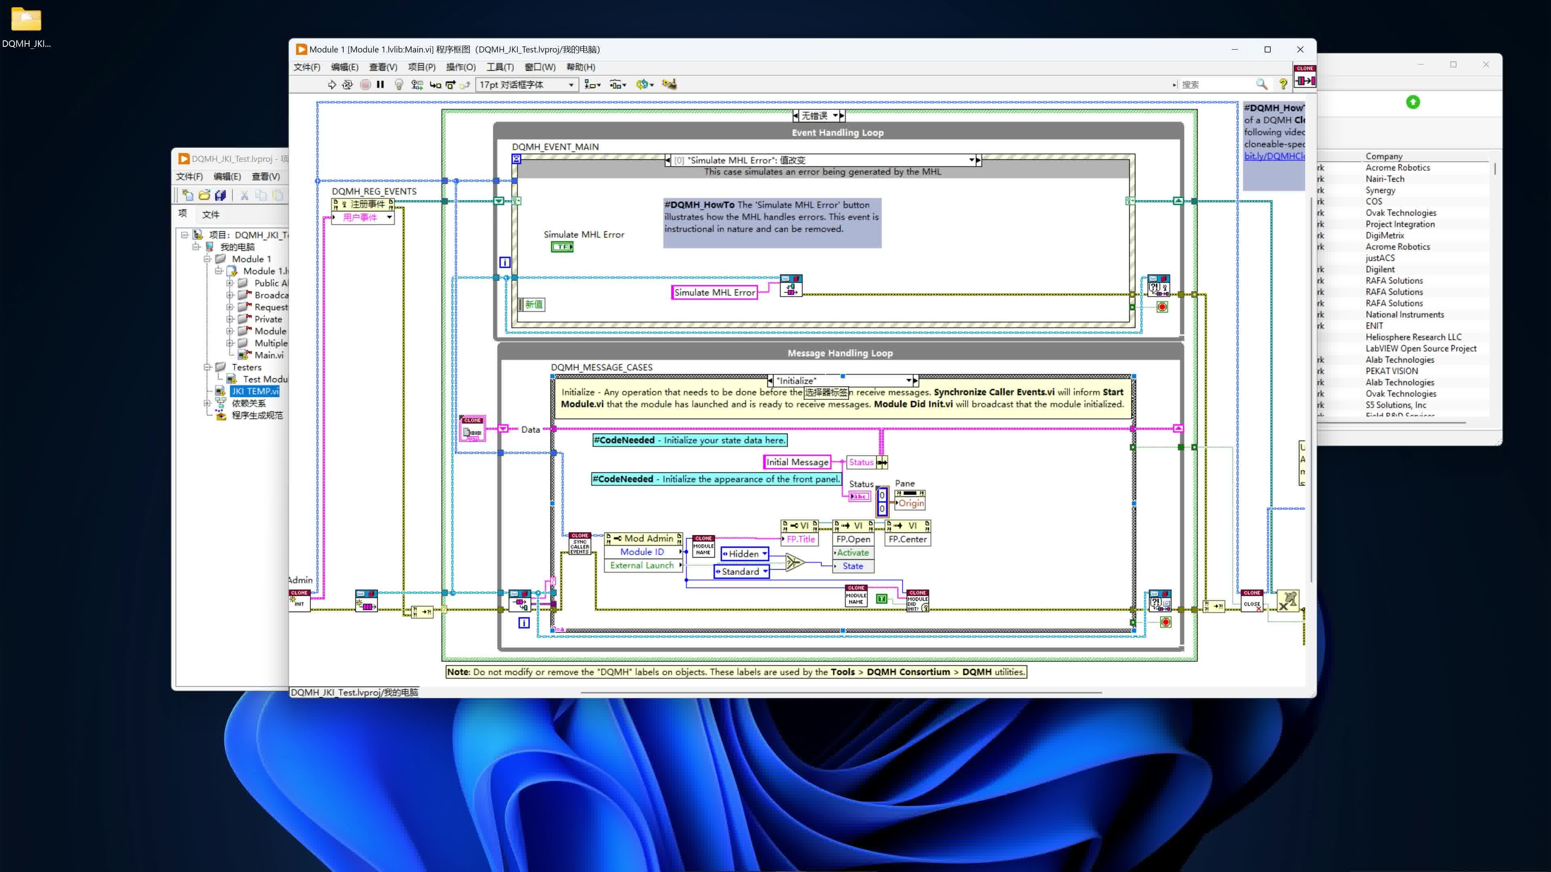This screenshot has height=872, width=1551.
Task: Click Run Continuously toolbar icon
Action: pyautogui.click(x=347, y=85)
